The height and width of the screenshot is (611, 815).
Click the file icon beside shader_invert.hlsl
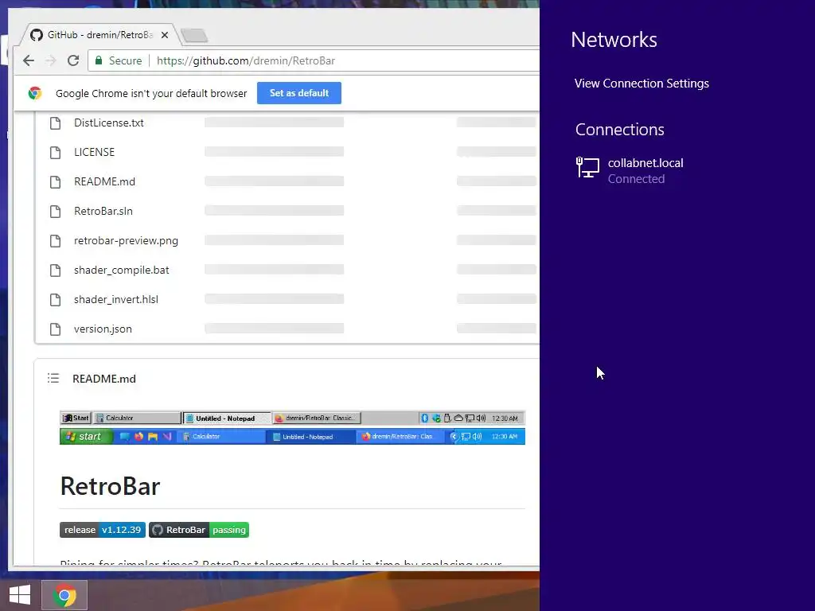coord(55,300)
